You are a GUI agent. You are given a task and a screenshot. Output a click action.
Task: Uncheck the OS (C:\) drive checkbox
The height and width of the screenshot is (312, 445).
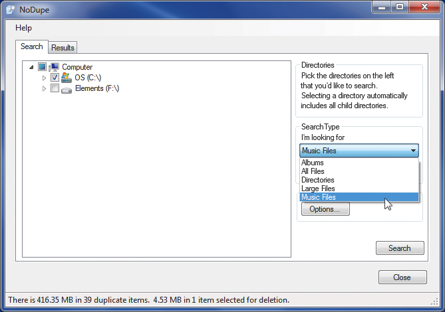[x=55, y=78]
